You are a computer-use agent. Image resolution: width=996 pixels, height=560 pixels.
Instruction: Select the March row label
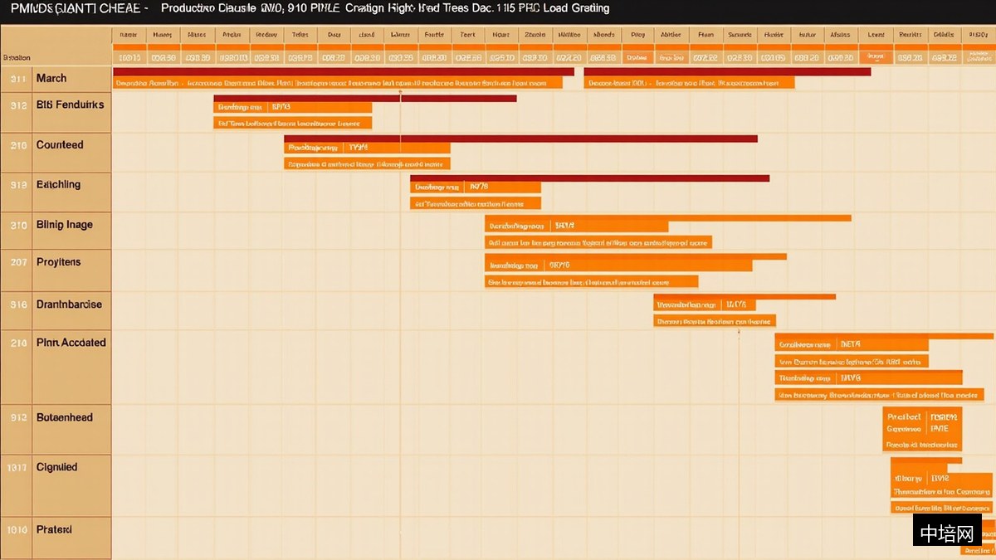pyautogui.click(x=51, y=78)
